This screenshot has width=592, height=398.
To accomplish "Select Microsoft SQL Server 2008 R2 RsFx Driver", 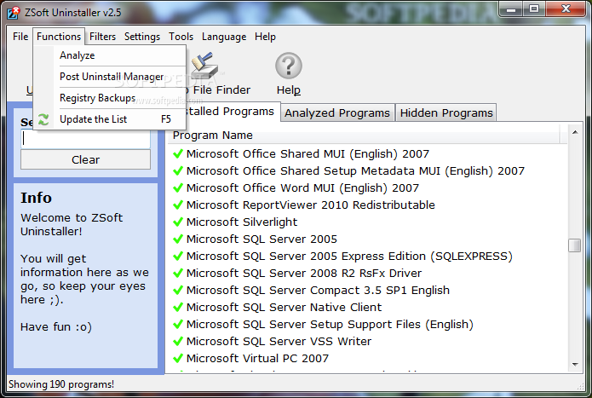I will click(x=304, y=273).
